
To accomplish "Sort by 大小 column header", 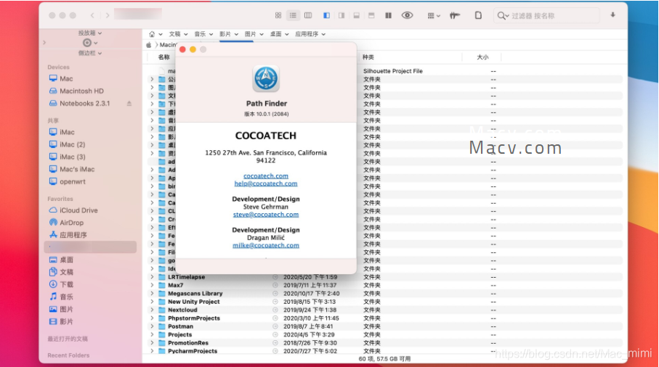I will [x=482, y=57].
